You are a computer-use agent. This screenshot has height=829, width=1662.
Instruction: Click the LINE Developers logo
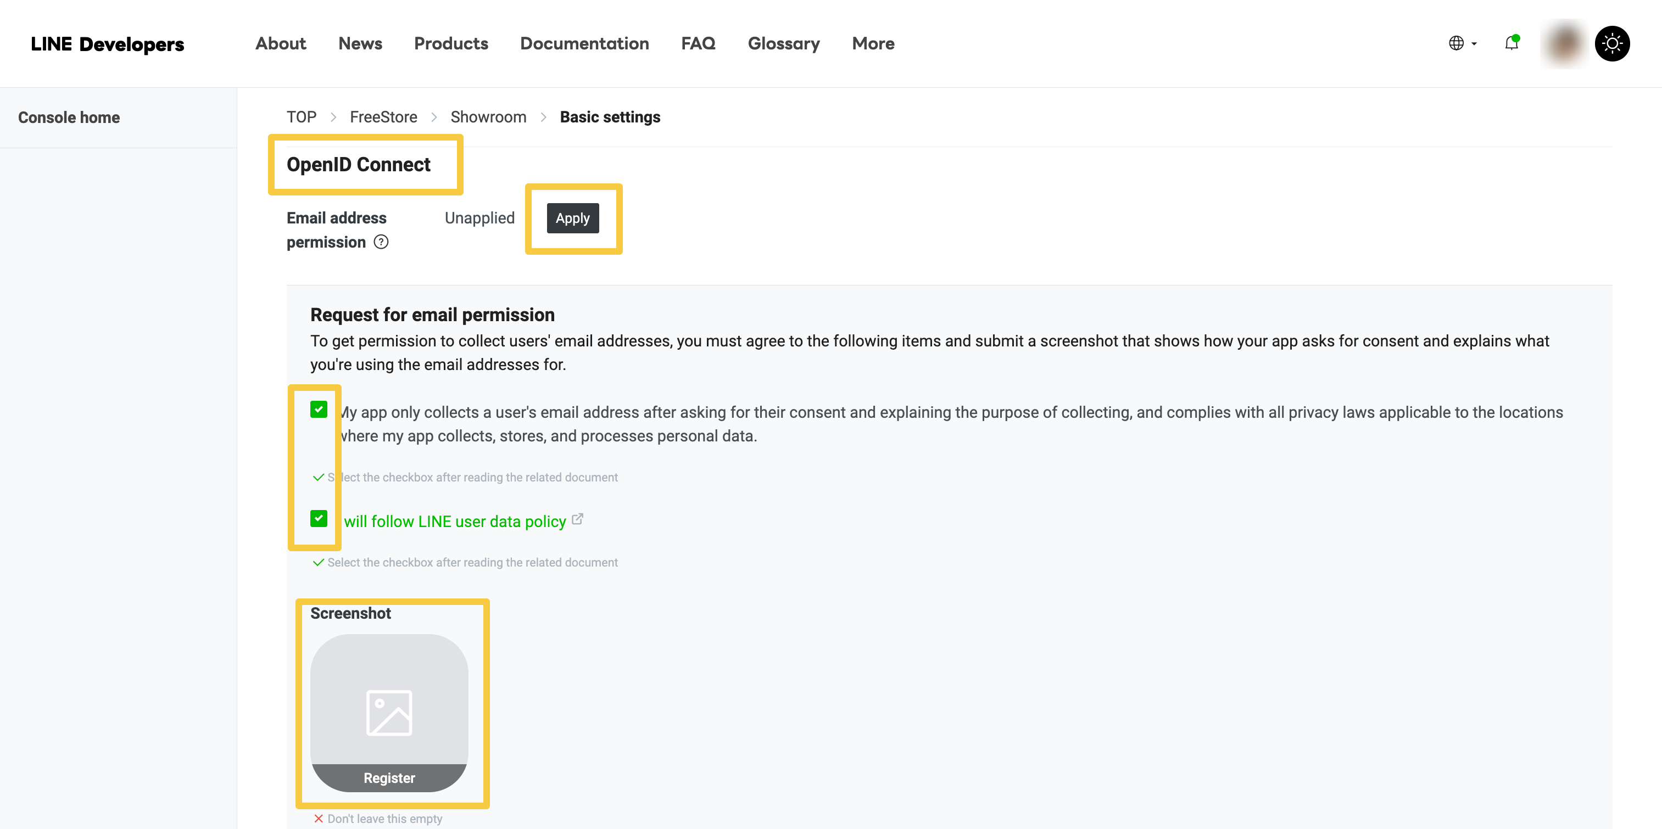(x=107, y=43)
